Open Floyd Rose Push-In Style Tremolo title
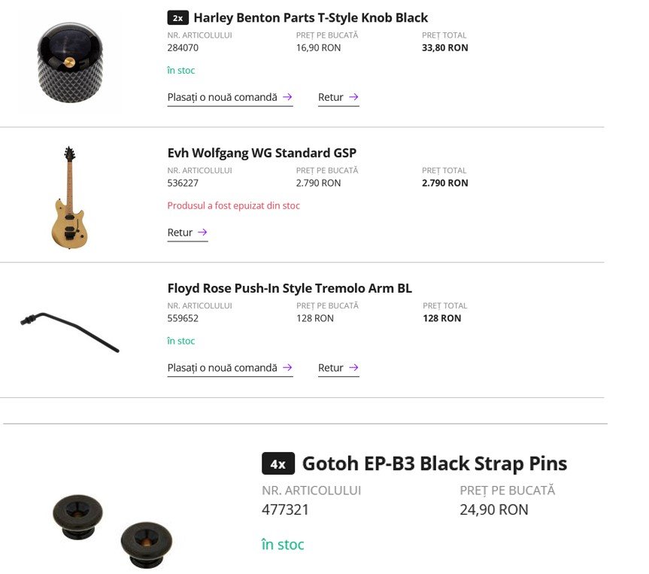 (290, 288)
